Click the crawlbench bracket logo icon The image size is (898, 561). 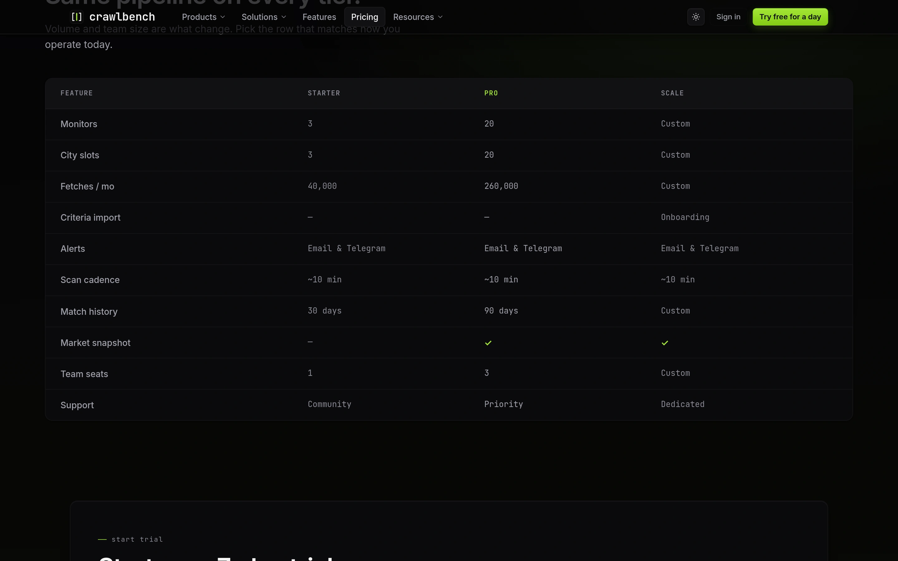(77, 17)
